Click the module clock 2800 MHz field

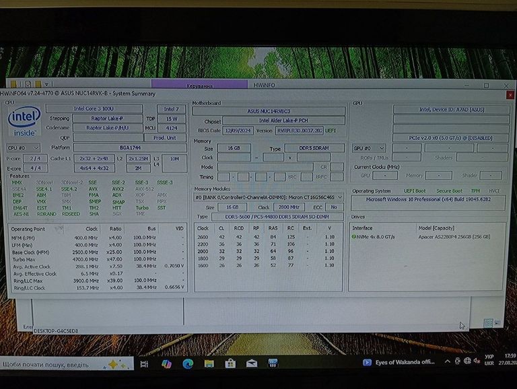(x=289, y=207)
